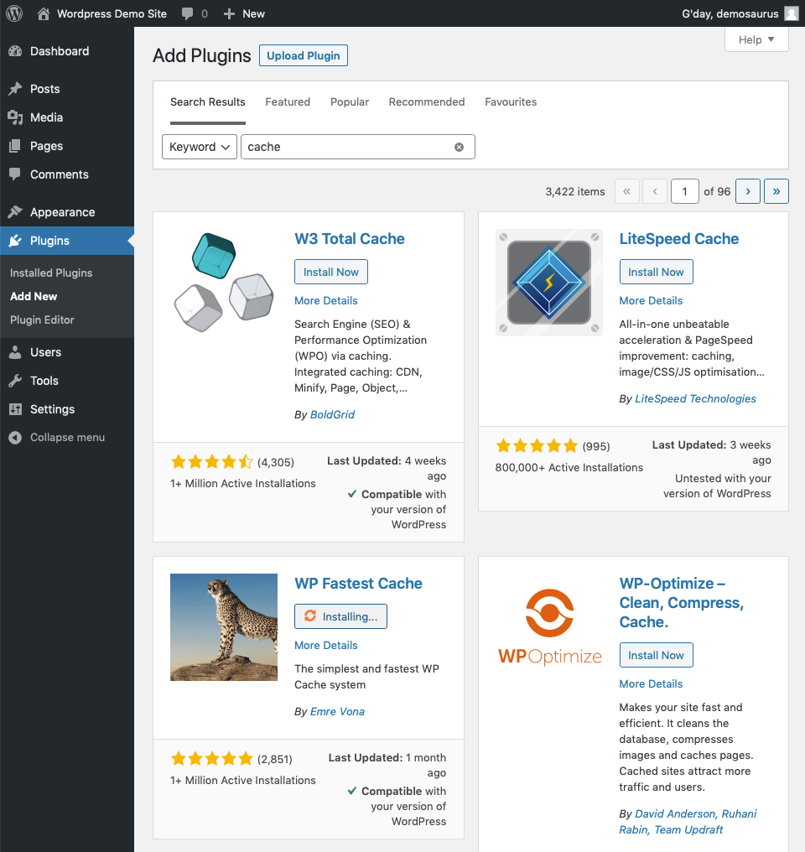Click Collapse menu label
805x852 pixels.
tap(67, 438)
